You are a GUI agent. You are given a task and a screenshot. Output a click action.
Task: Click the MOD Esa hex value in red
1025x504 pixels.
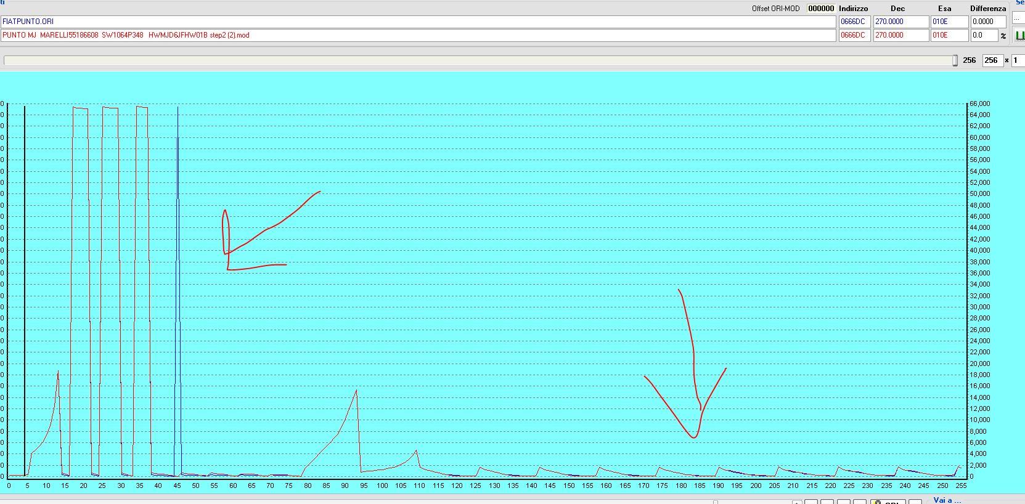click(949, 35)
